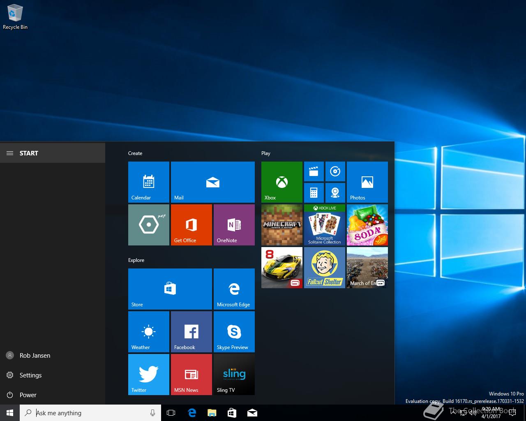
Task: Launch the Drawboard PDF tile
Action: click(149, 225)
